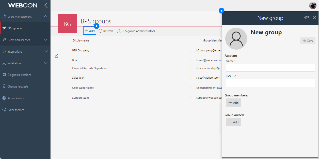This screenshot has height=159, width=319.
Task: Open the menu for Board row
Action: point(191,60)
